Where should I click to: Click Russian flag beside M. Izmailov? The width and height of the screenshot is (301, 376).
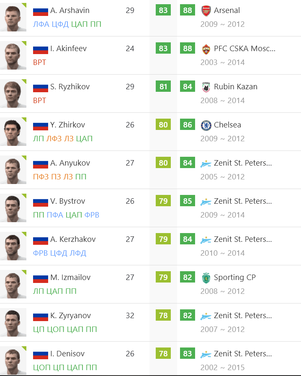(41, 278)
